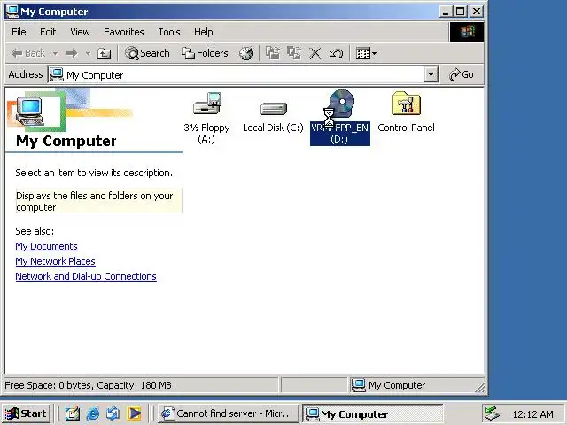Open the Tools menu
The width and height of the screenshot is (567, 425).
[169, 32]
